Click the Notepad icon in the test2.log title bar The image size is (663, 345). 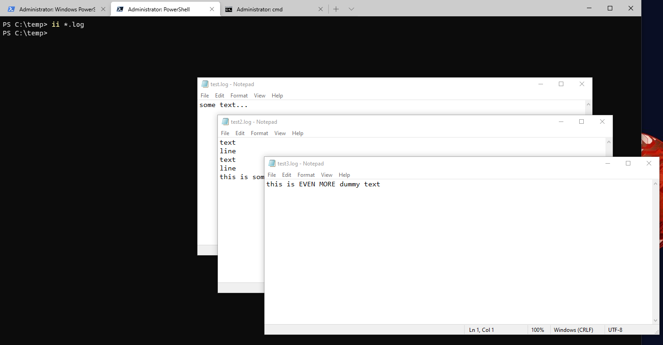coord(225,121)
